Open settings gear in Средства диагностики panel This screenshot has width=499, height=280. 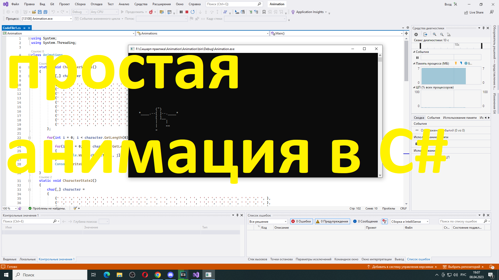[416, 34]
